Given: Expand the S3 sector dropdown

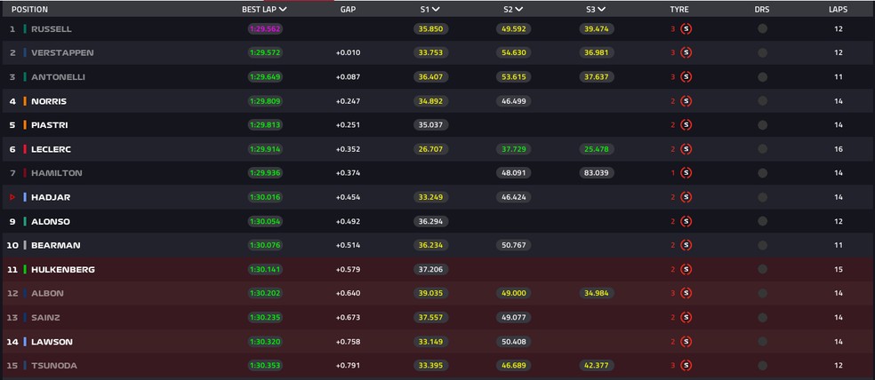Looking at the screenshot, I should (x=602, y=10).
